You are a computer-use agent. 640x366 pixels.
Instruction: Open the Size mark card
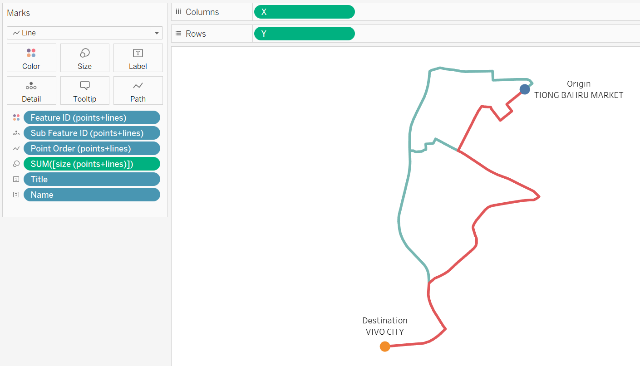pos(84,58)
